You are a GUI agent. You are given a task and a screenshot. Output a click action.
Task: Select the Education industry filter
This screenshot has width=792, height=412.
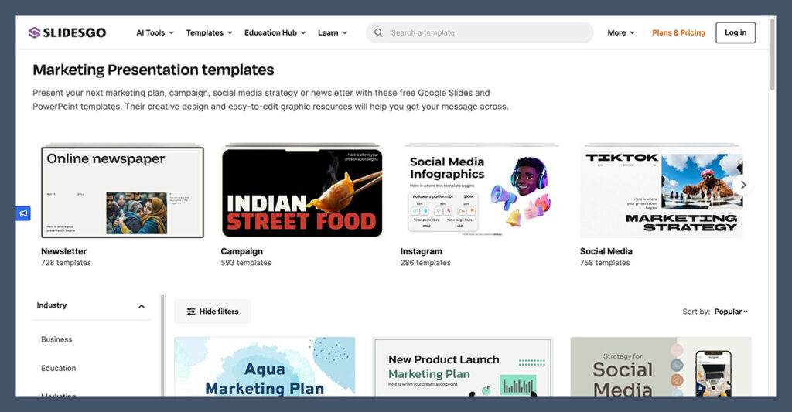(x=59, y=368)
